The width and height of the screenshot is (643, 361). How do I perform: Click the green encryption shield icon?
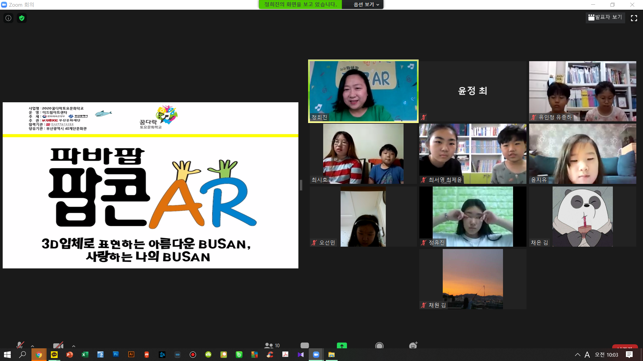point(22,18)
